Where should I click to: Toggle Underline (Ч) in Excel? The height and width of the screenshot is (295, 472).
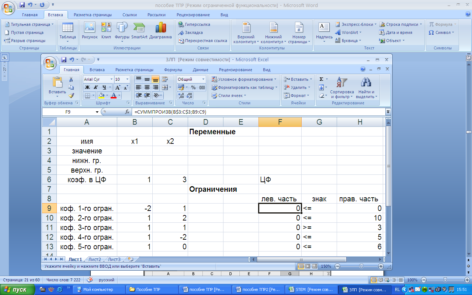[104, 87]
